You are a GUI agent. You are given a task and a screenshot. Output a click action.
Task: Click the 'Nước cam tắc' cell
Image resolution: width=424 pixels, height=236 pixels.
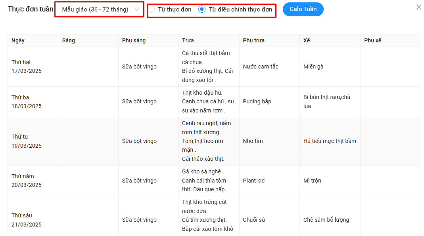261,67
